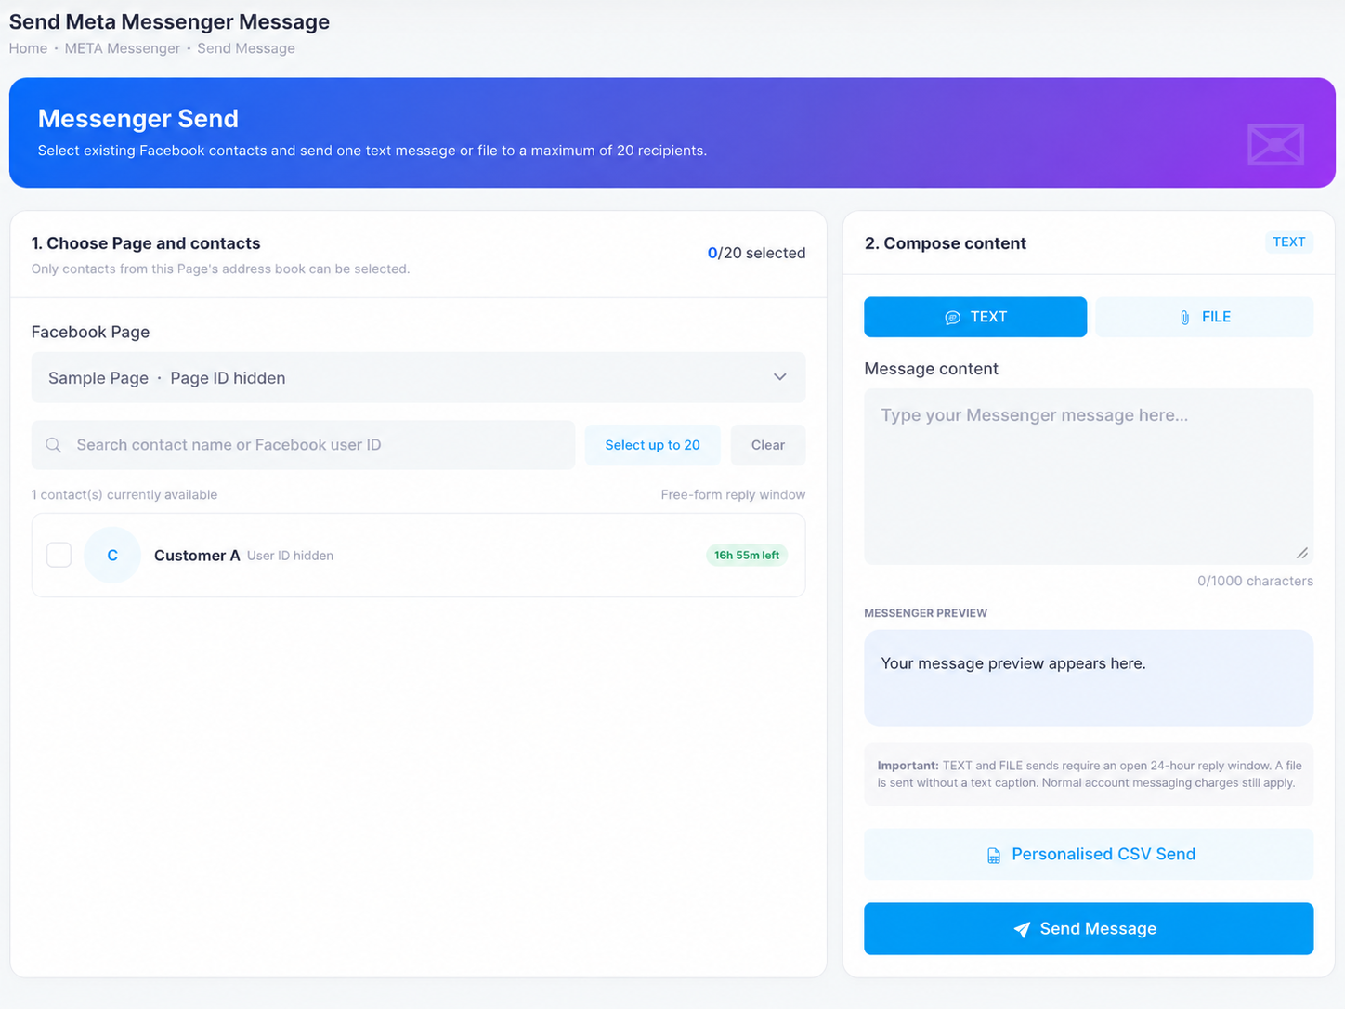Click the Messenger Send banner heading
The width and height of the screenshot is (1345, 1009).
tap(138, 119)
